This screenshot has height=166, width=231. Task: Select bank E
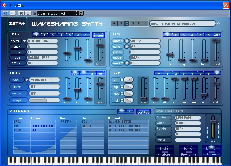coord(139,23)
